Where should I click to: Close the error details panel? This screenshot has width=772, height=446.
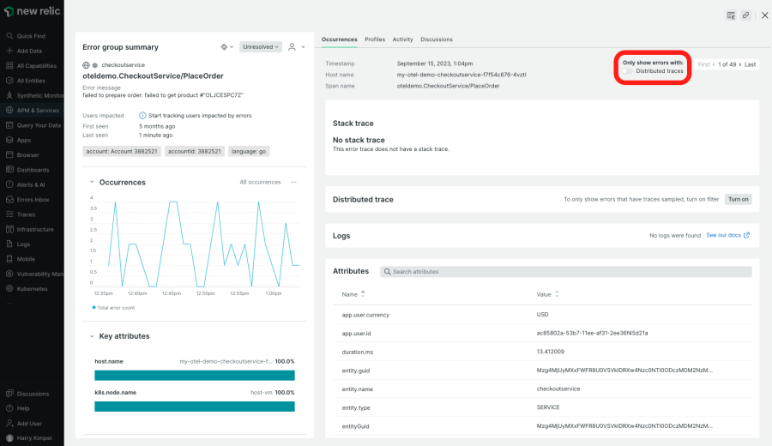(764, 15)
